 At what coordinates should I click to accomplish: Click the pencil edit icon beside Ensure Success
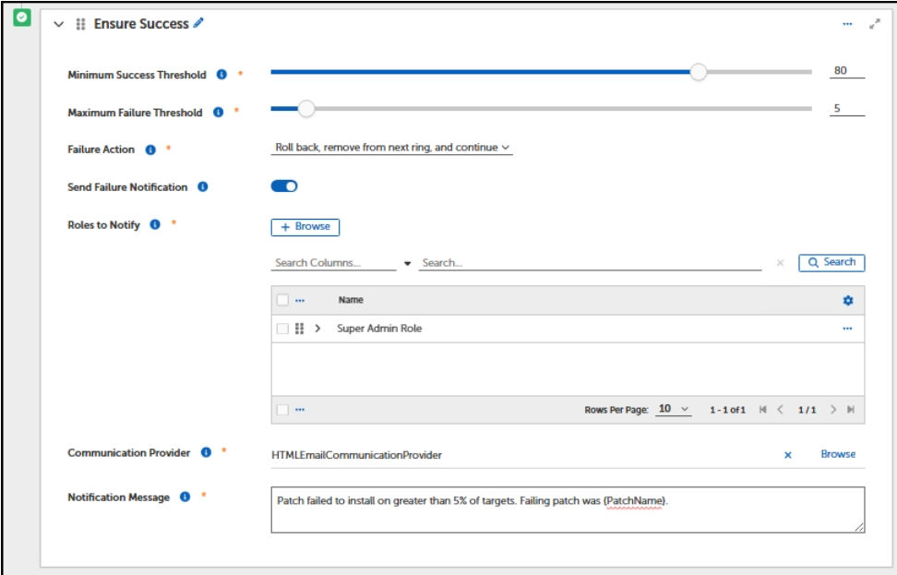198,24
